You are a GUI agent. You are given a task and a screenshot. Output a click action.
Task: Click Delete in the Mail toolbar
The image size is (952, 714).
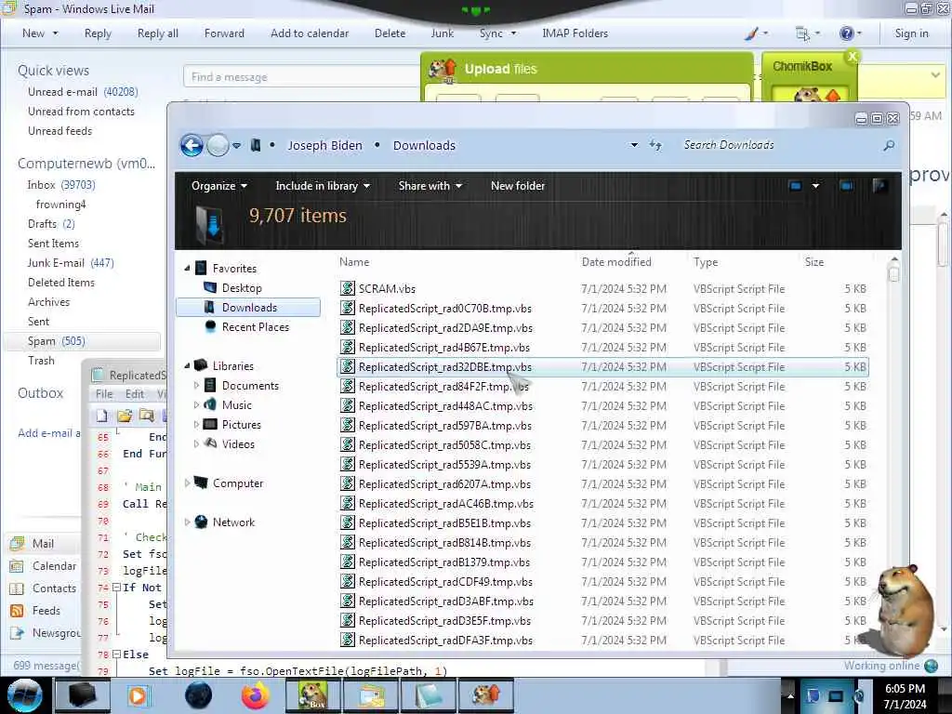[x=390, y=33]
